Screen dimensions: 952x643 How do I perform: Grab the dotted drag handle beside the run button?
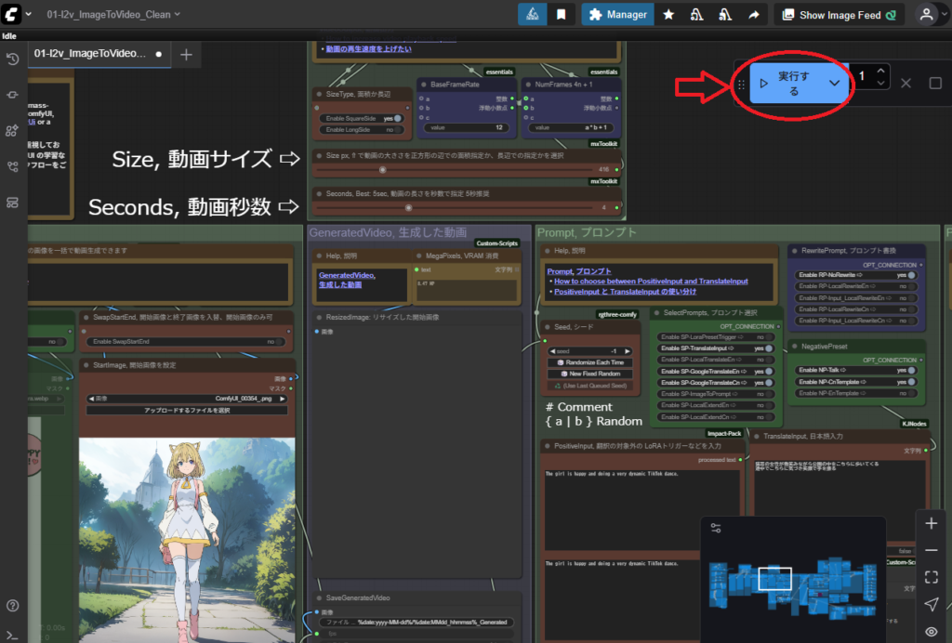(741, 85)
